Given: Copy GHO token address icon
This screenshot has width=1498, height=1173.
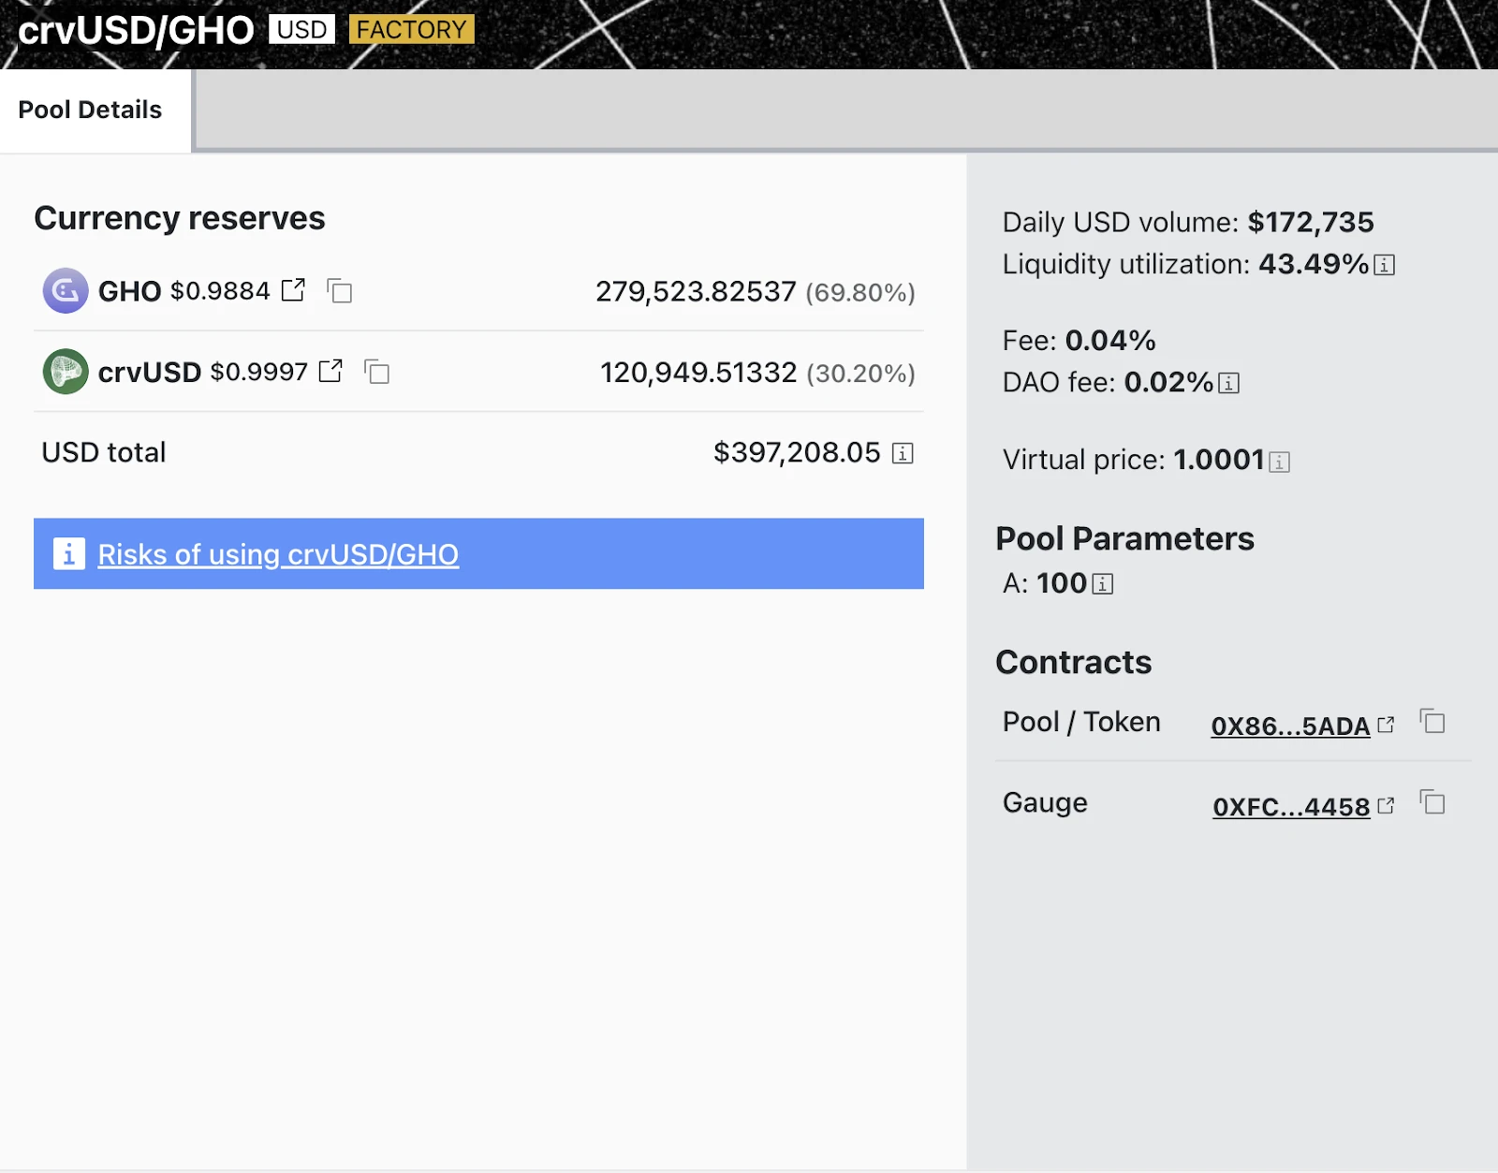Looking at the screenshot, I should 339,291.
